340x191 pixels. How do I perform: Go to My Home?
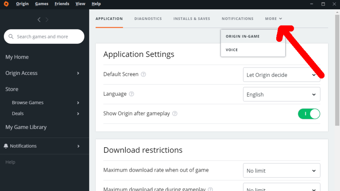[17, 57]
